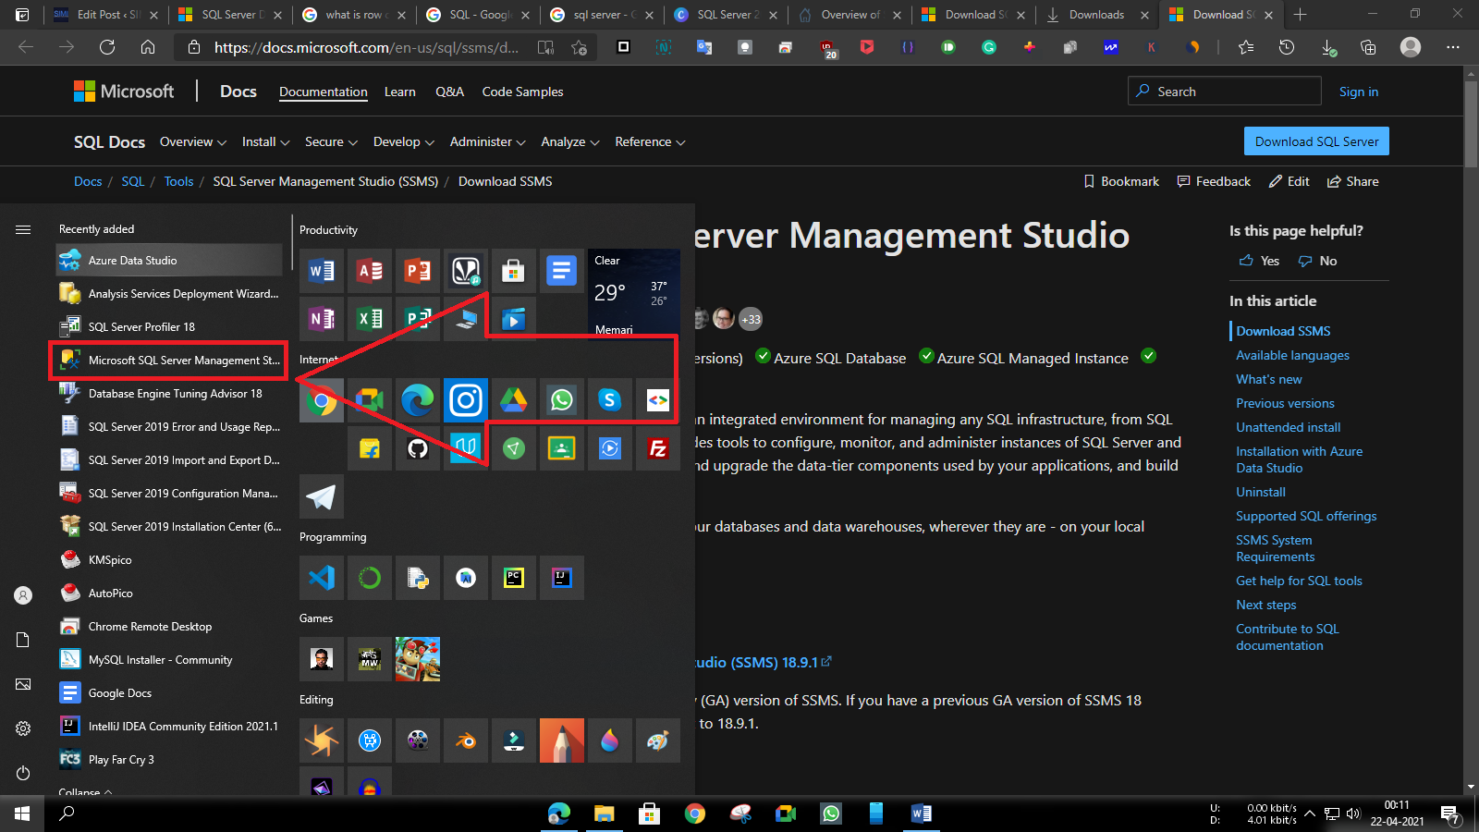Open Microsoft Edge tile

[418, 400]
